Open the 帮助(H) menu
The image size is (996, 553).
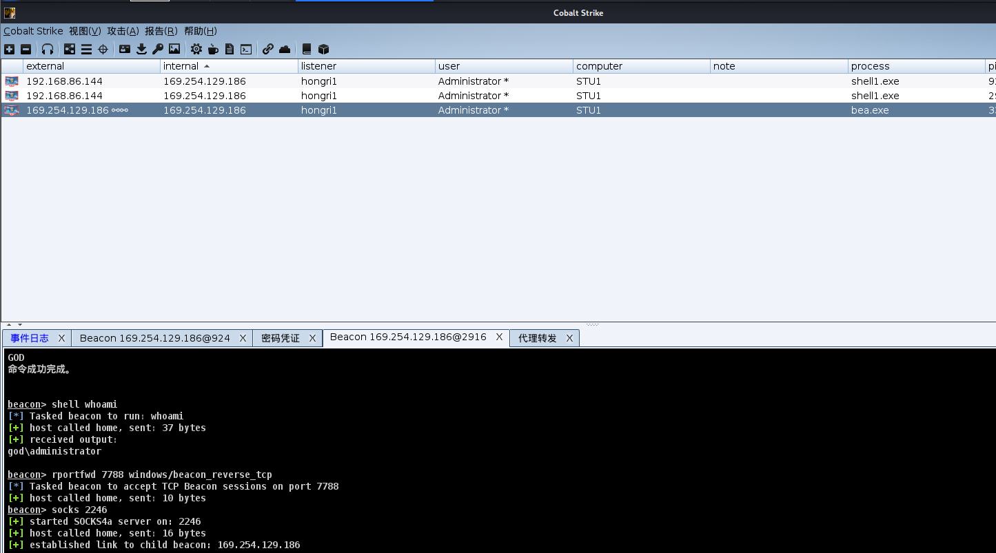point(201,31)
